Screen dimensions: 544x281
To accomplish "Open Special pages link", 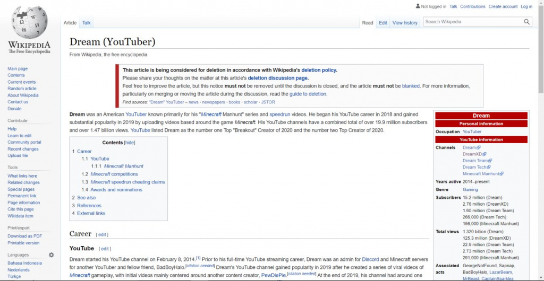I will pos(21,189).
